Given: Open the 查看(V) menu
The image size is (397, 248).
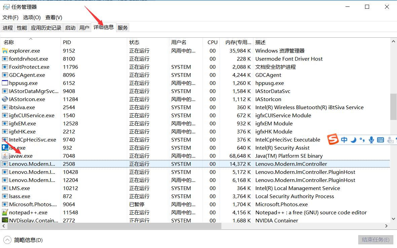Looking at the screenshot, I should click(x=54, y=18).
